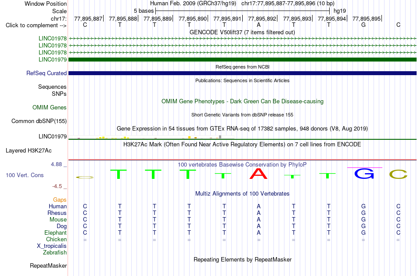The width and height of the screenshot is (417, 276).
Task: Click the Rhesus species label
Action: coord(57,213)
